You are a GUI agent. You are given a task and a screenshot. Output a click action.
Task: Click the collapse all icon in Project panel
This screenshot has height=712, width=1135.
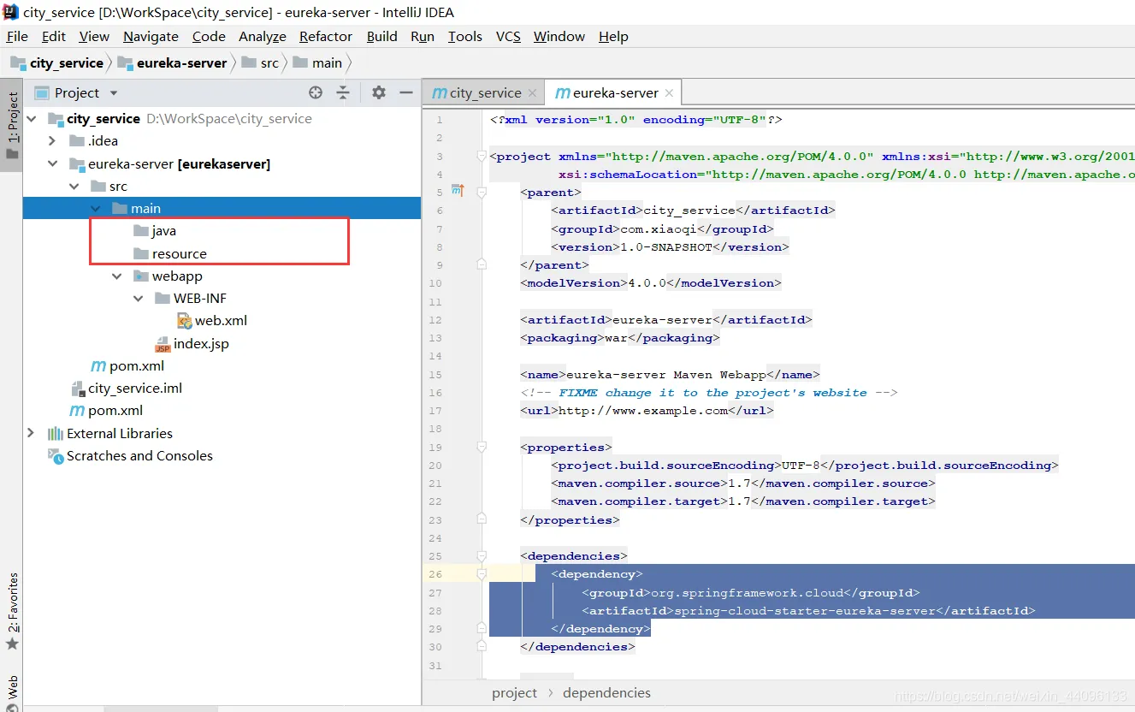343,92
